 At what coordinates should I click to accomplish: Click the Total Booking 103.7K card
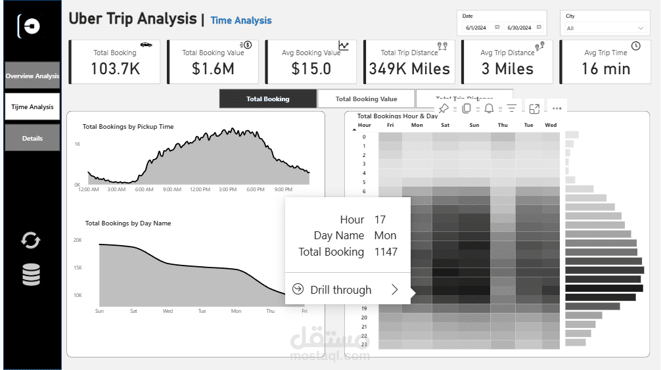(x=115, y=62)
